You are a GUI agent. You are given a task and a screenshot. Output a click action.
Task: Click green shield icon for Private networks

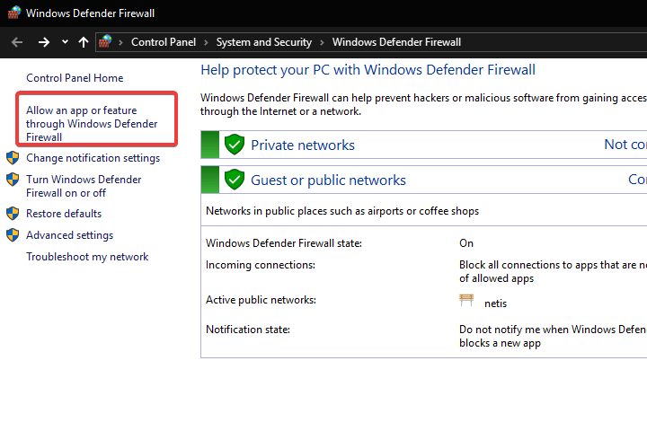click(235, 145)
